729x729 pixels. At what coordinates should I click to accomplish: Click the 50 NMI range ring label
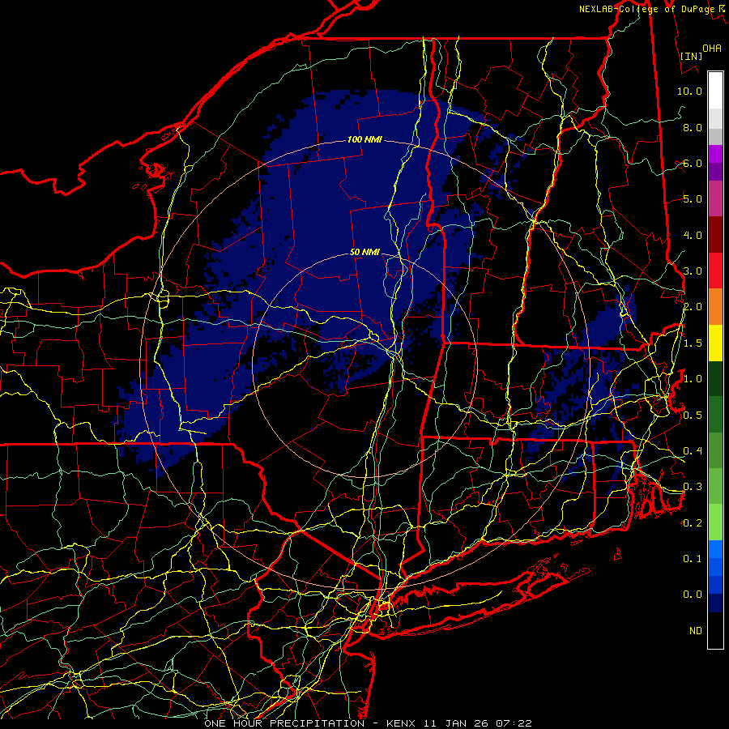pyautogui.click(x=365, y=253)
